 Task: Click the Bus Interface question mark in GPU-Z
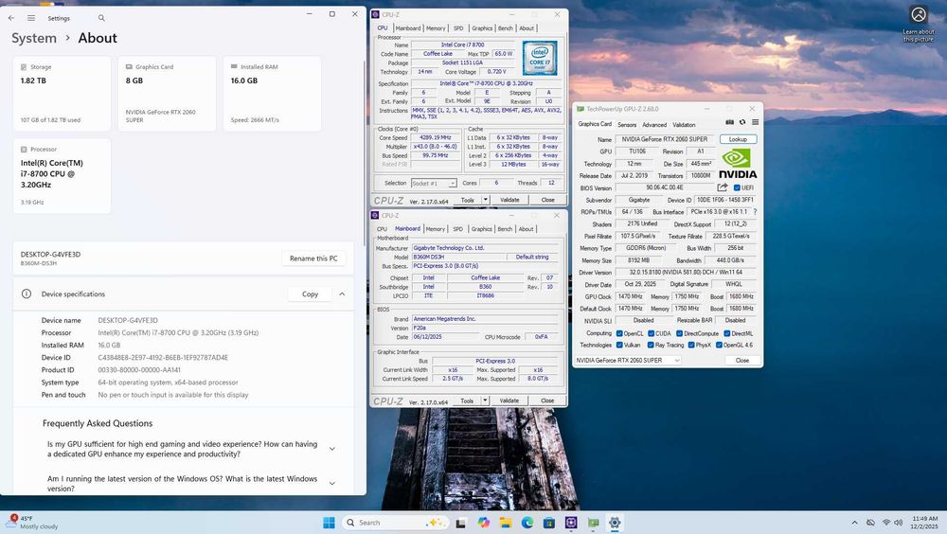[x=755, y=212]
